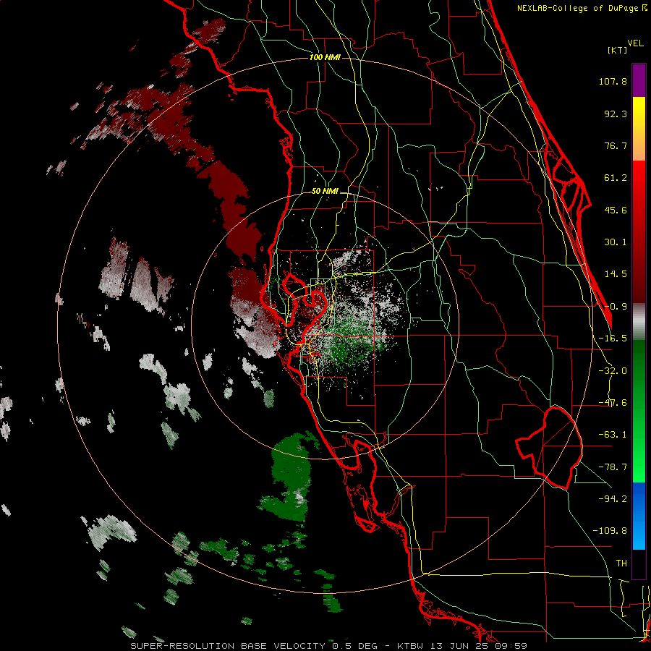
Task: Click the 61.2 legend value
Action: coord(616,178)
